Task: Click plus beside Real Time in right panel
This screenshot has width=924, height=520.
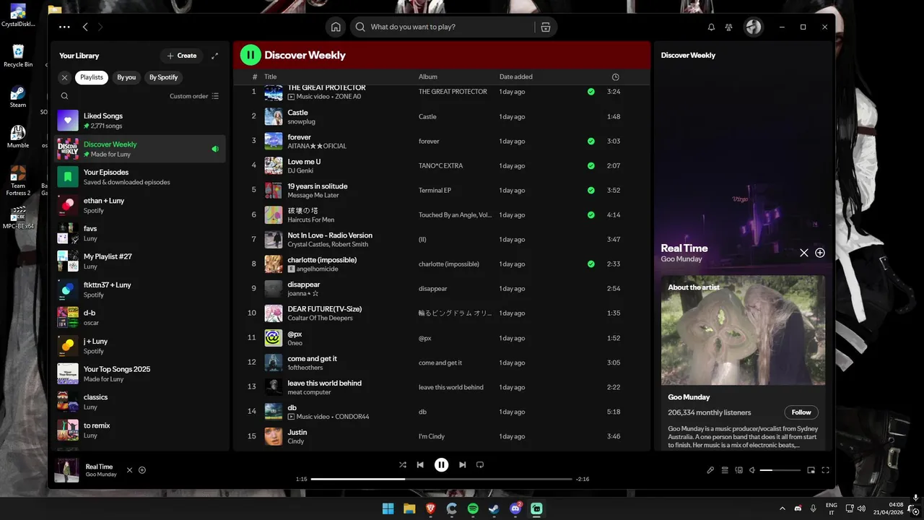Action: pos(820,253)
